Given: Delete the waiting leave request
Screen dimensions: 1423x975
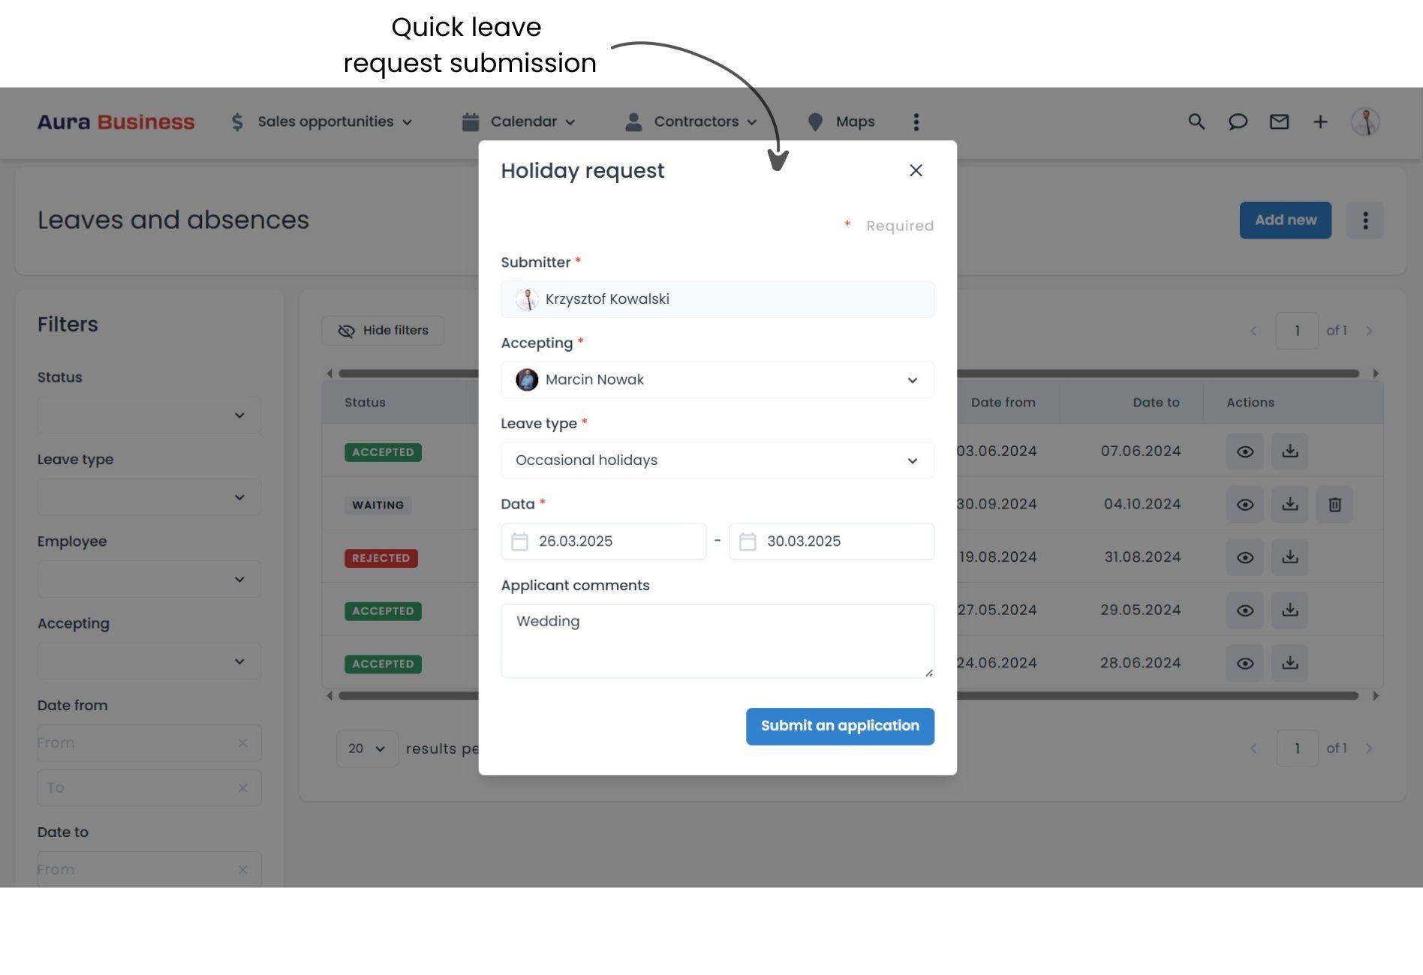Looking at the screenshot, I should click(1335, 504).
